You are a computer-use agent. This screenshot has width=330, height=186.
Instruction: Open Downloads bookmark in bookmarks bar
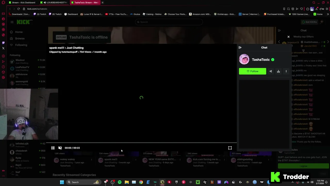pyautogui.click(x=19, y=14)
